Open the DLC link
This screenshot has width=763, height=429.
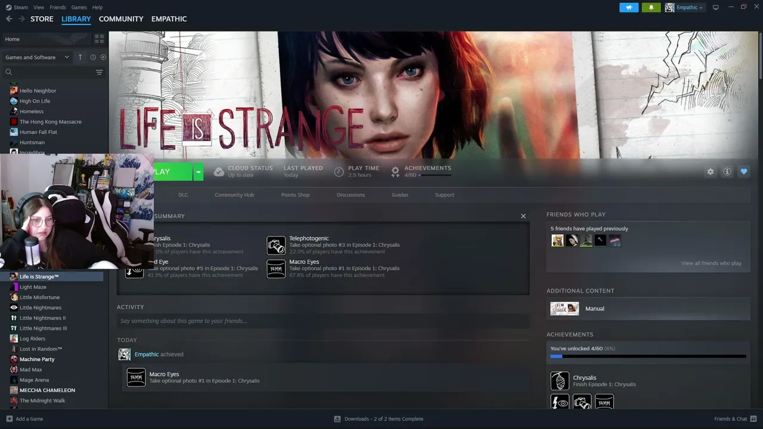coord(183,195)
